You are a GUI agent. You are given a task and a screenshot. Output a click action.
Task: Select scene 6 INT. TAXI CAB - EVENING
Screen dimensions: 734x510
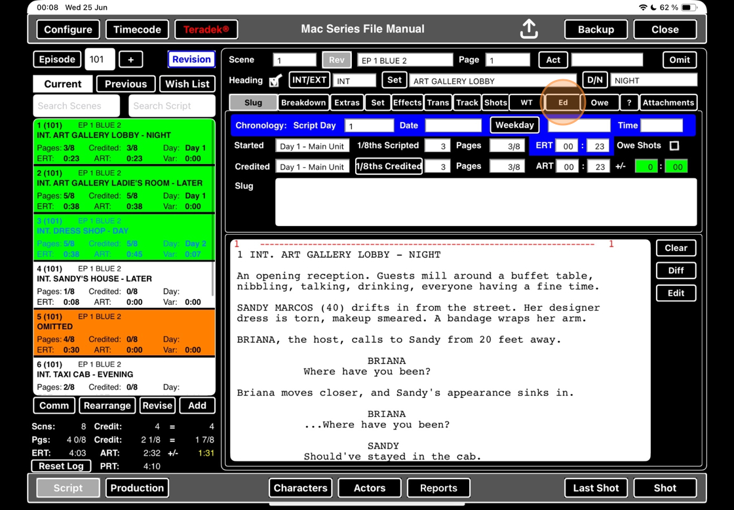[124, 376]
